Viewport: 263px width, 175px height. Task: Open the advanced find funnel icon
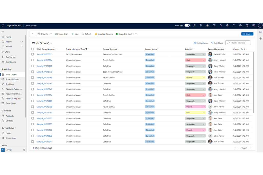pos(214,25)
